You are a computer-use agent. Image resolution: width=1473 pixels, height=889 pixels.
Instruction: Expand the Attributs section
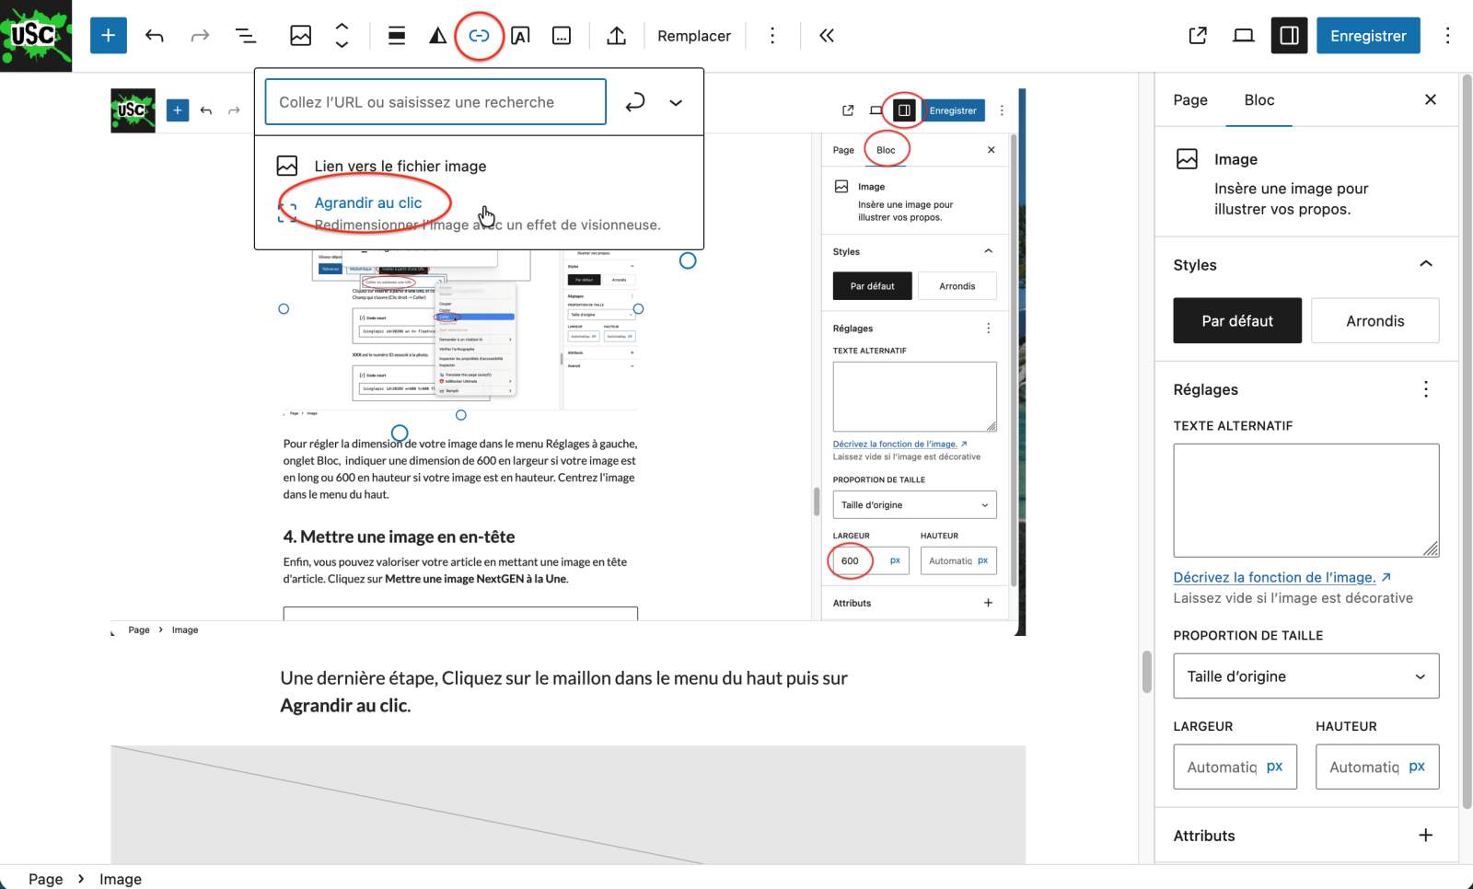click(1425, 836)
